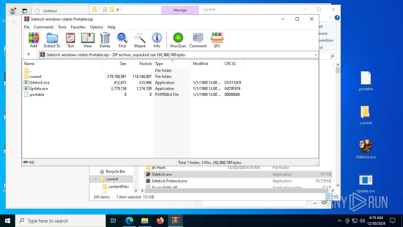
Task: Open volume control in system tray
Action: click(362, 221)
